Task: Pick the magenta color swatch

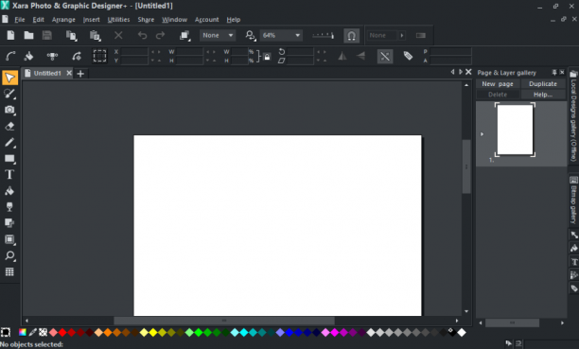Action: pyautogui.click(x=335, y=332)
